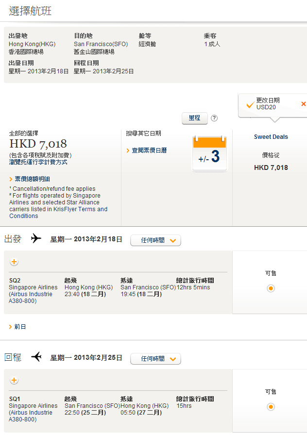
Task: Click the Sweet Deals column header
Action: click(x=271, y=137)
